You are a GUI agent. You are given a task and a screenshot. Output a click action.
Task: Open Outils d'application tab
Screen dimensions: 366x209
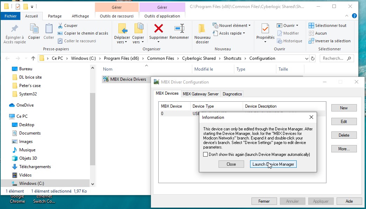tap(162, 16)
